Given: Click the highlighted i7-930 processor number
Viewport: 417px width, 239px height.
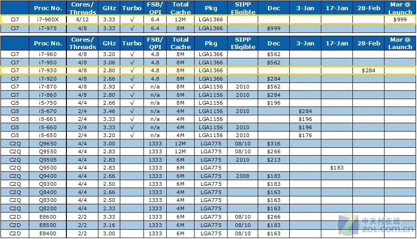Looking at the screenshot, I should point(48,70).
